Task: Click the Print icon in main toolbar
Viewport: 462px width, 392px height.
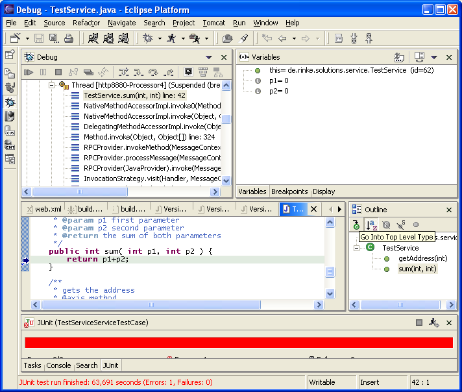Action: [x=69, y=39]
